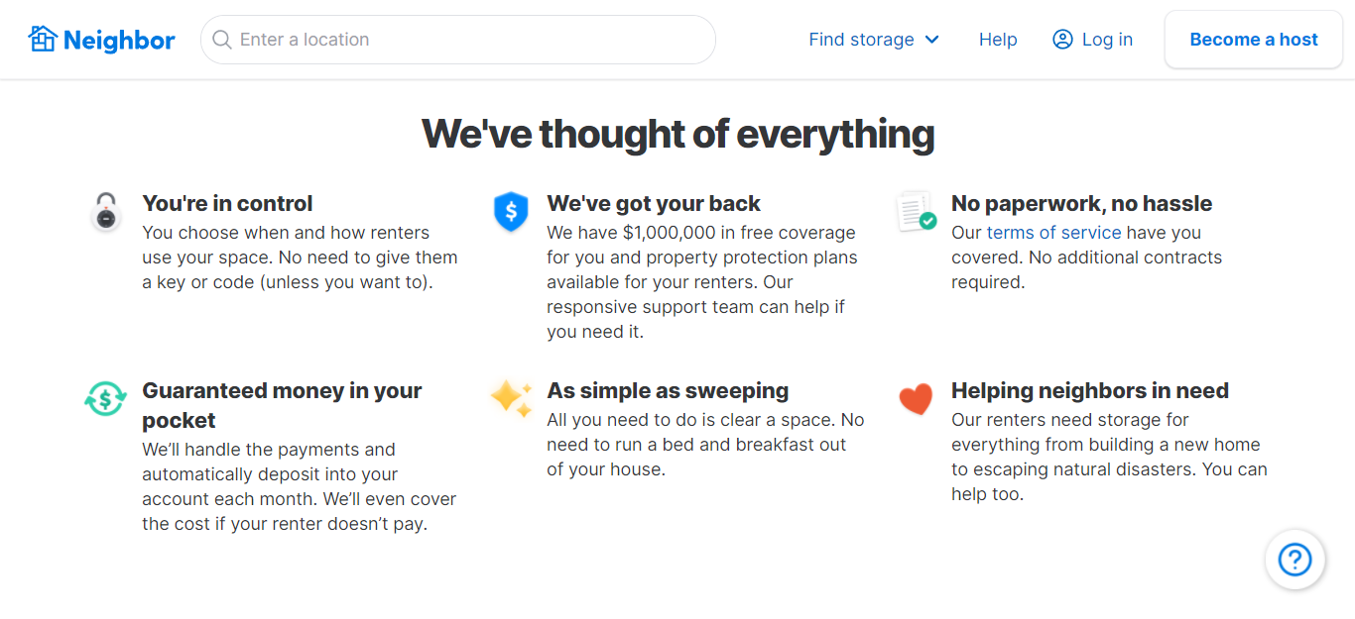
Task: Click the search magnifier icon
Action: point(222,40)
